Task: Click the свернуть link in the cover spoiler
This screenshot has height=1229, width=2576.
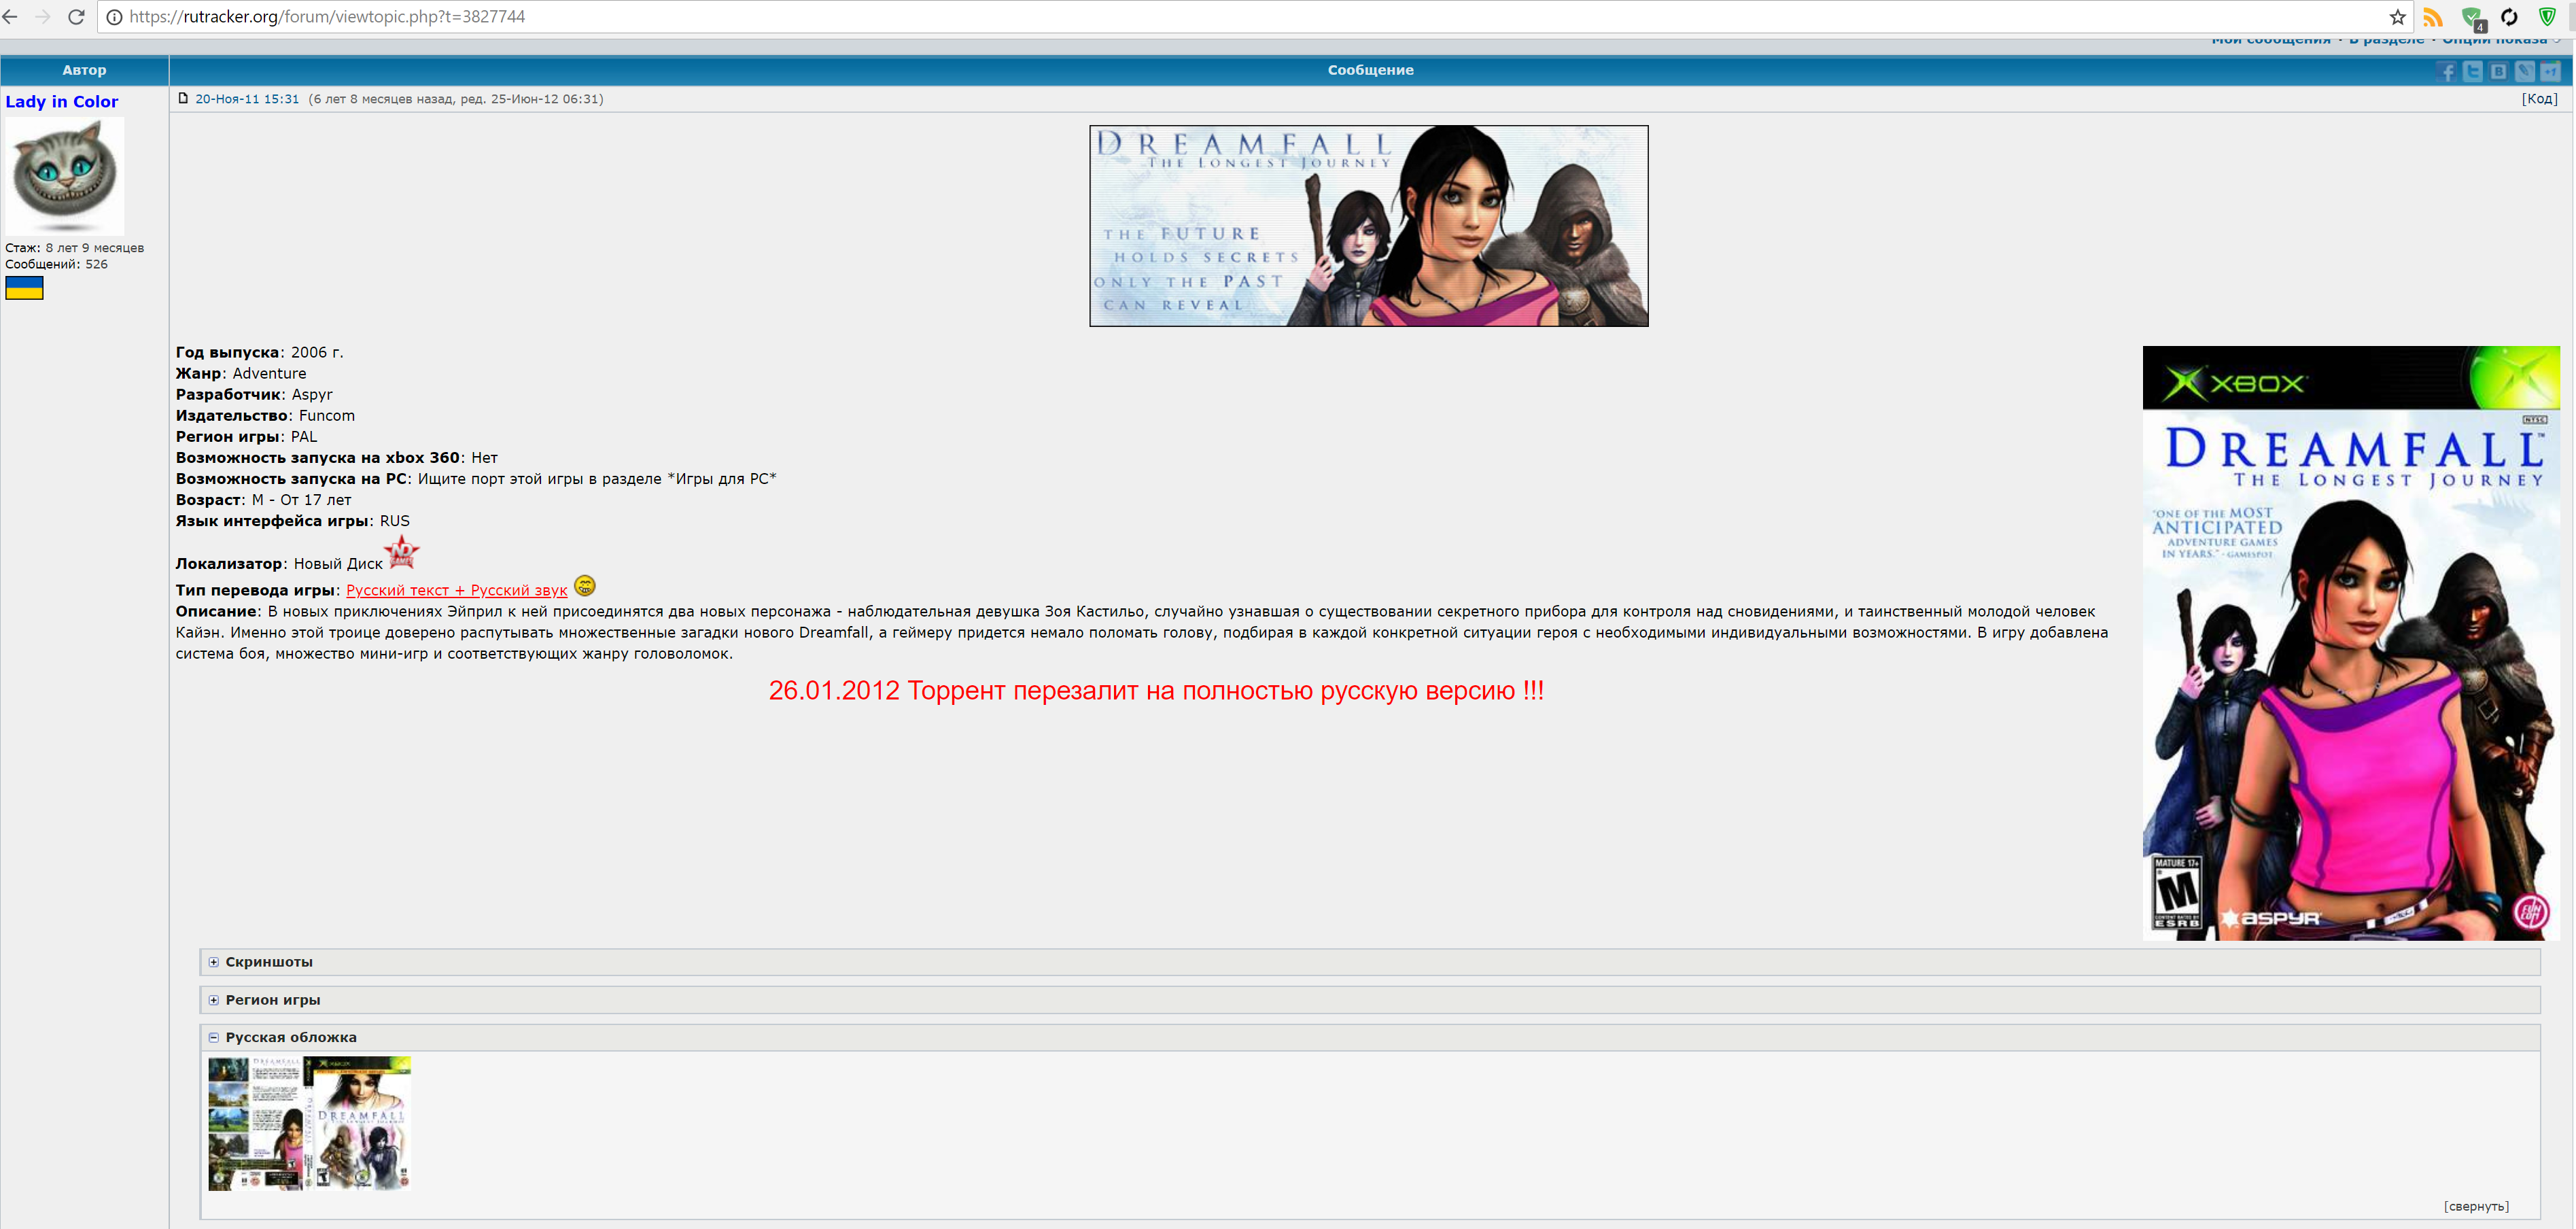Action: tap(2476, 1206)
